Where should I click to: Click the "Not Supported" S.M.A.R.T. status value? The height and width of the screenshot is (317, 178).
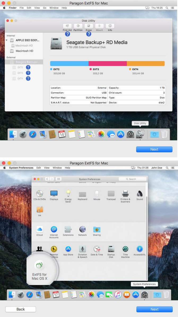click(99, 102)
